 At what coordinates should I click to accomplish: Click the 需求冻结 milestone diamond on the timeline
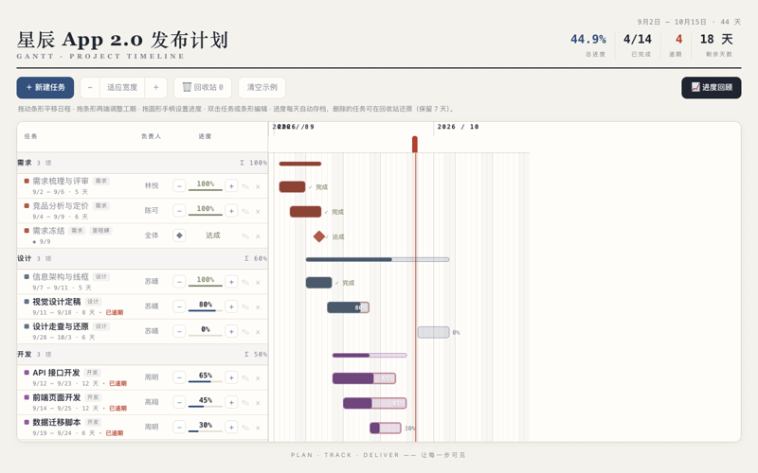(x=319, y=236)
